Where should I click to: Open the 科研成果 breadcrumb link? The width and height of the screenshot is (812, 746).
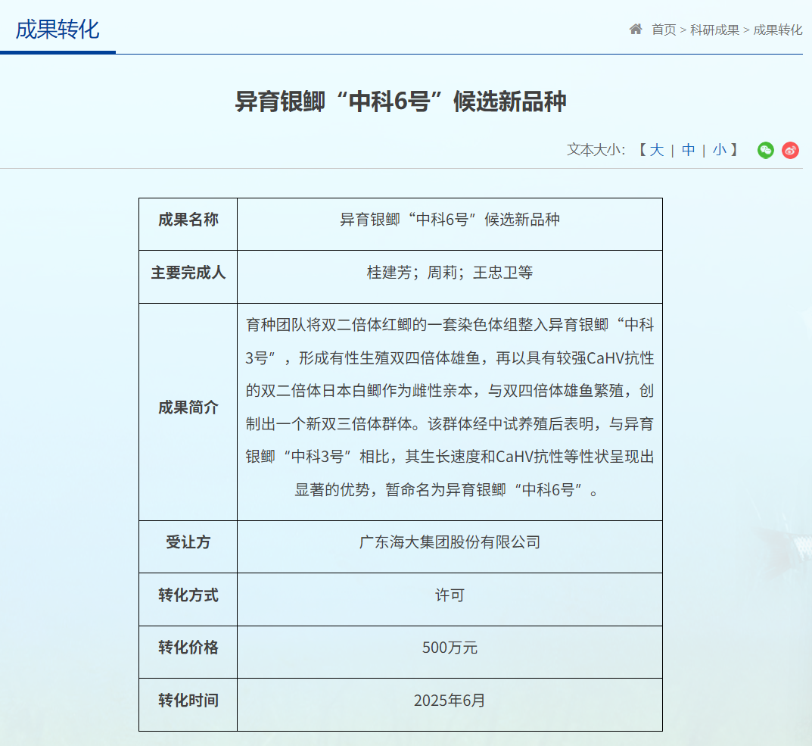[714, 30]
